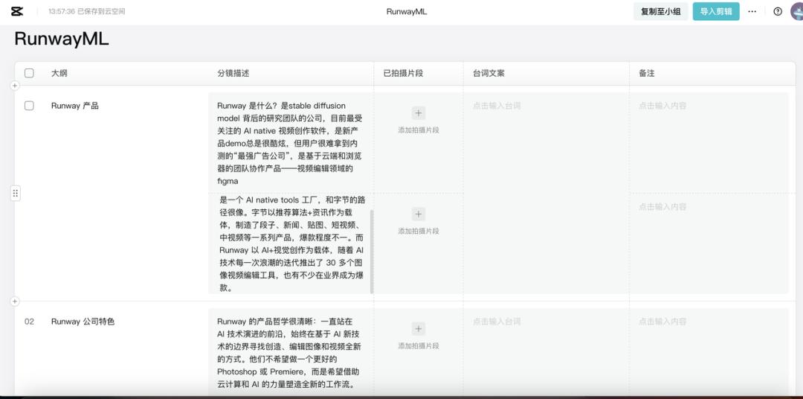The width and height of the screenshot is (803, 399).
Task: Click the plus icon to add footage in the Runway 公司特色 row
Action: point(419,329)
